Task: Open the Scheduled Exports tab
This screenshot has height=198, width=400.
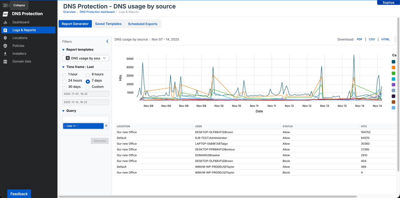Action: tap(143, 24)
